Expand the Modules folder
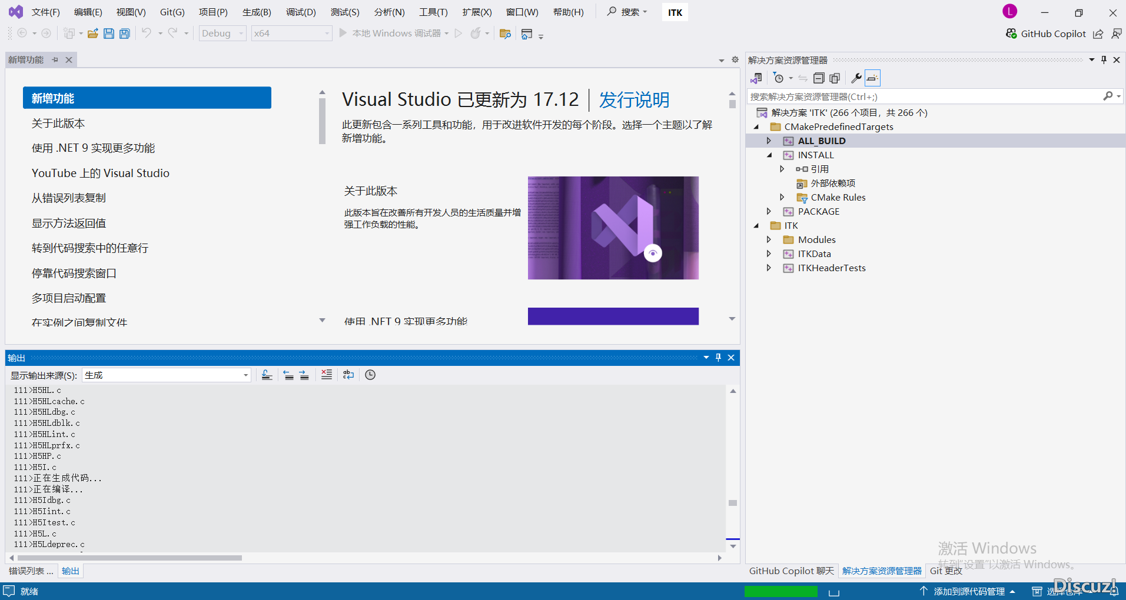Screen dimensions: 1126x600 coord(769,239)
